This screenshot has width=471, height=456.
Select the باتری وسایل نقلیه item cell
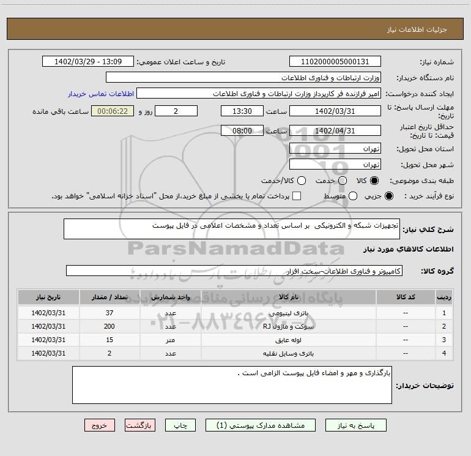point(288,354)
